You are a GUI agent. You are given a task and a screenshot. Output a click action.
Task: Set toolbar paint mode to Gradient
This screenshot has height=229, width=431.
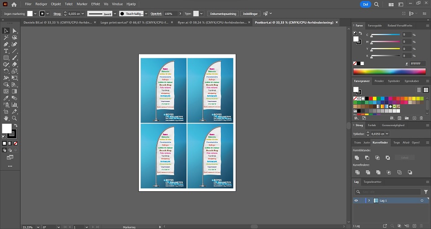(x=10, y=144)
